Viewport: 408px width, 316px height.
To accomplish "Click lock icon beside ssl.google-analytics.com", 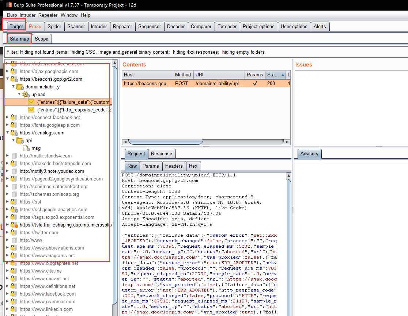I will pyautogui.click(x=14, y=209).
